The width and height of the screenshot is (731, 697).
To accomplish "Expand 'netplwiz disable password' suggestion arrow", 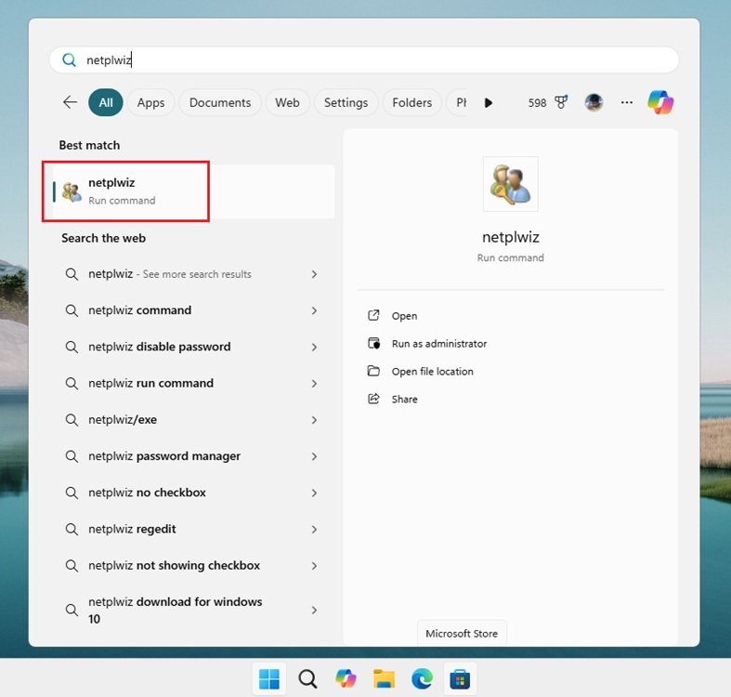I will [x=314, y=347].
